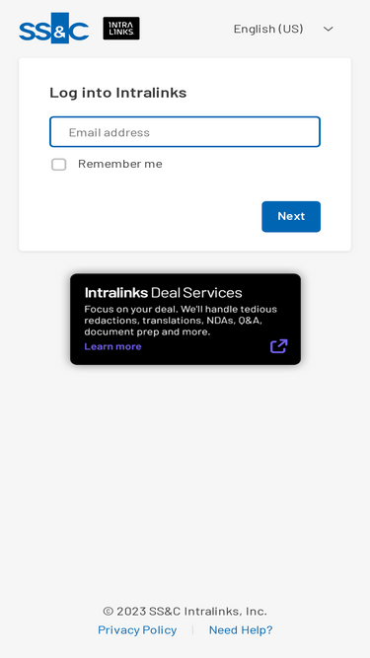Select the Remember me label text
The image size is (370, 658).
pyautogui.click(x=120, y=164)
